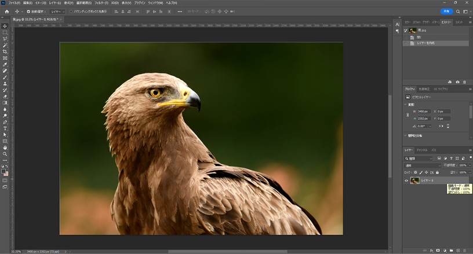Open the rotation angle dropdown in Properties
The height and width of the screenshot is (254, 473).
point(430,126)
